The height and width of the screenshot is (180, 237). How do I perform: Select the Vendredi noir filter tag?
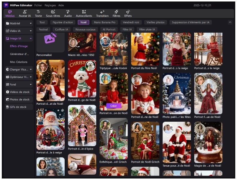pos(131,22)
